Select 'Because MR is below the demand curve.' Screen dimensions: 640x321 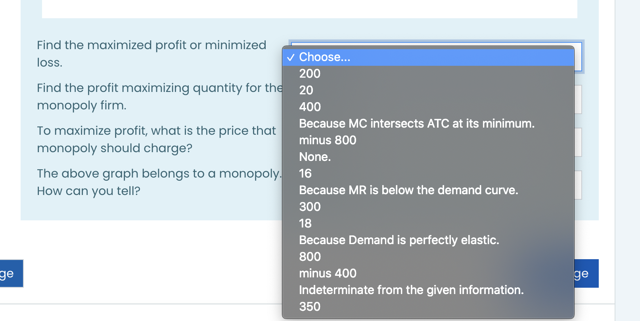[408, 190]
